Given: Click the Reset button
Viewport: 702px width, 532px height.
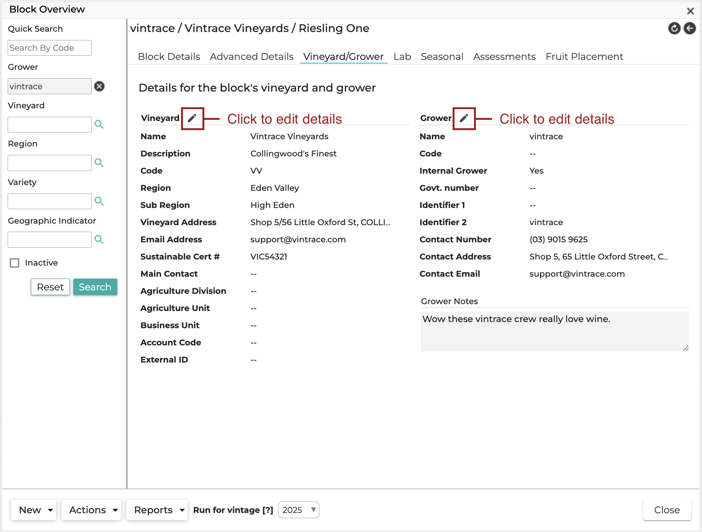Looking at the screenshot, I should (50, 287).
